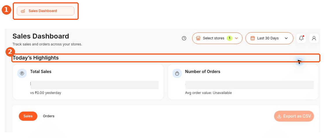Click the Number of Orders card title

coord(203,72)
